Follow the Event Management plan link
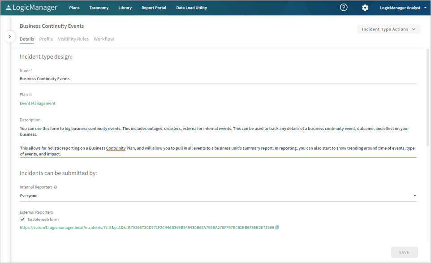This screenshot has width=431, height=263. pyautogui.click(x=38, y=103)
